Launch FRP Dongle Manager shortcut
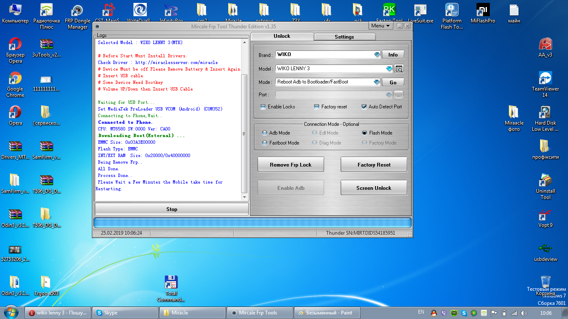The height and width of the screenshot is (319, 568). [x=78, y=16]
